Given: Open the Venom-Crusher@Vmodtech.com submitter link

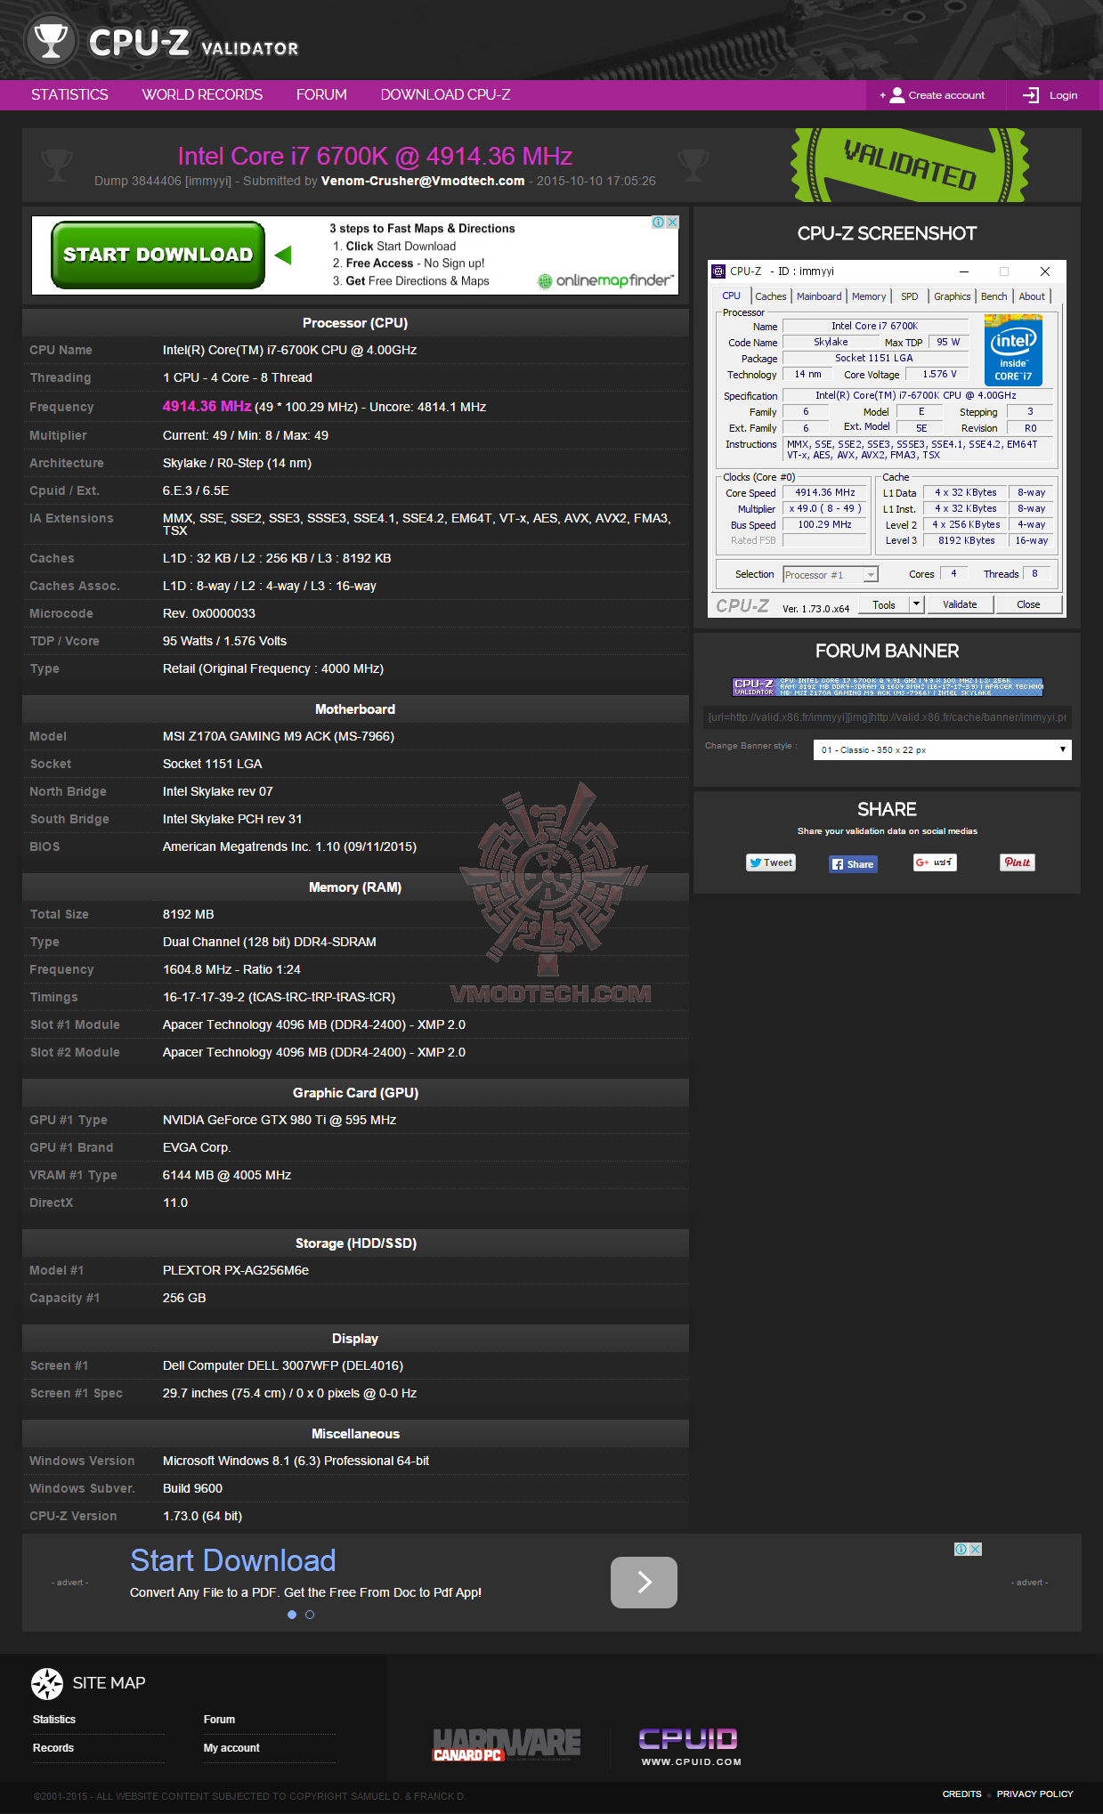Looking at the screenshot, I should 423,181.
